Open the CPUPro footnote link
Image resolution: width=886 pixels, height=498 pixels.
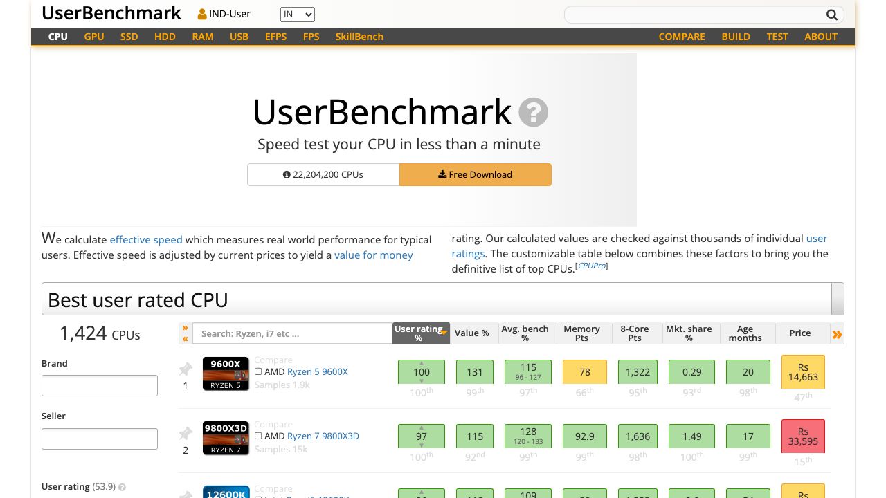coord(592,266)
